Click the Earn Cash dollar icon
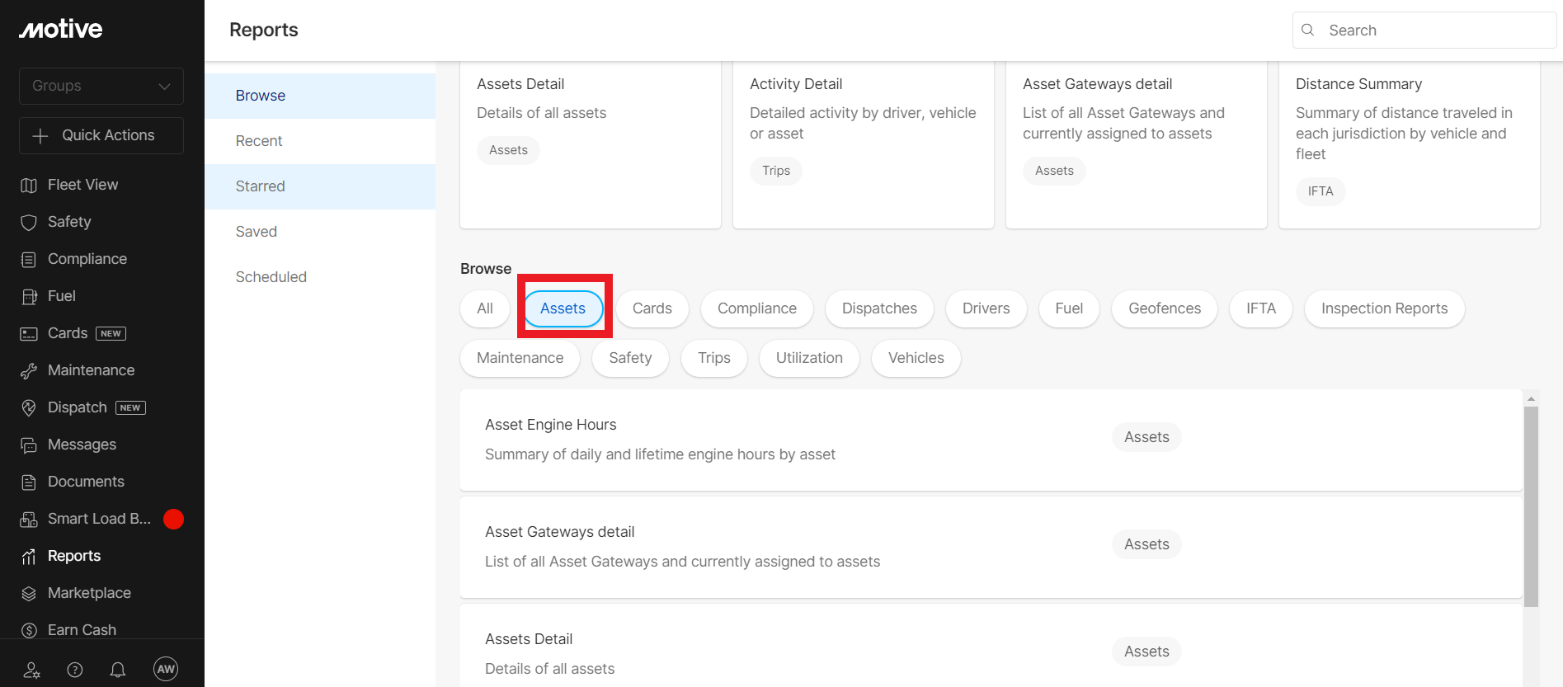1563x687 pixels. coord(29,630)
